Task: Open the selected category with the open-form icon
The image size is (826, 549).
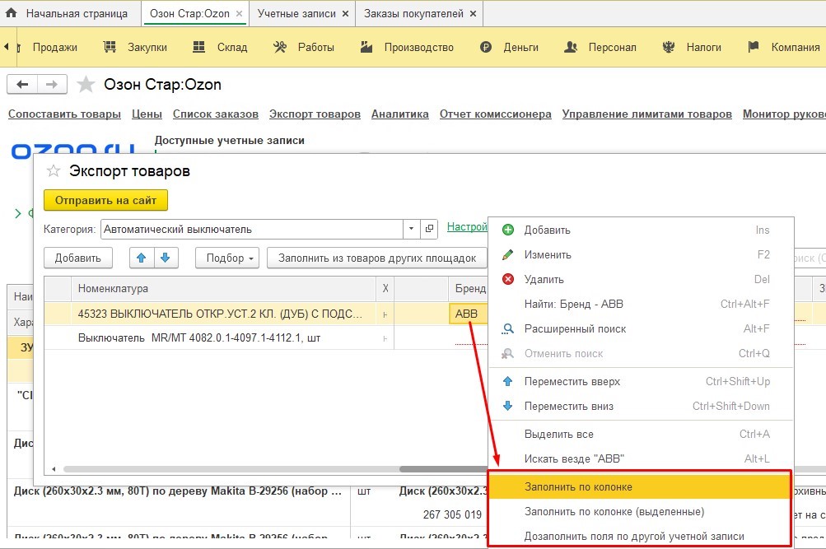Action: [x=429, y=229]
